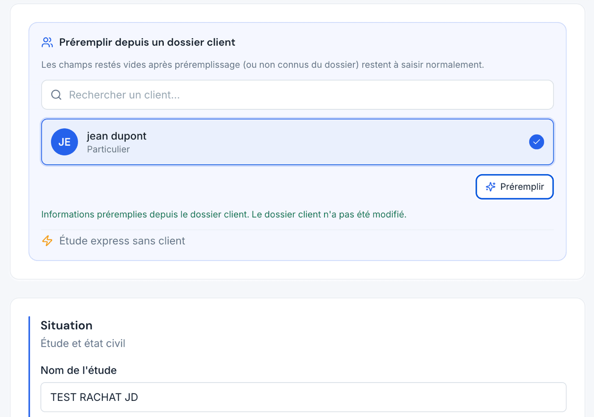This screenshot has height=417, width=594.
Task: Click the Étude et état civil subtitle
Action: point(83,343)
